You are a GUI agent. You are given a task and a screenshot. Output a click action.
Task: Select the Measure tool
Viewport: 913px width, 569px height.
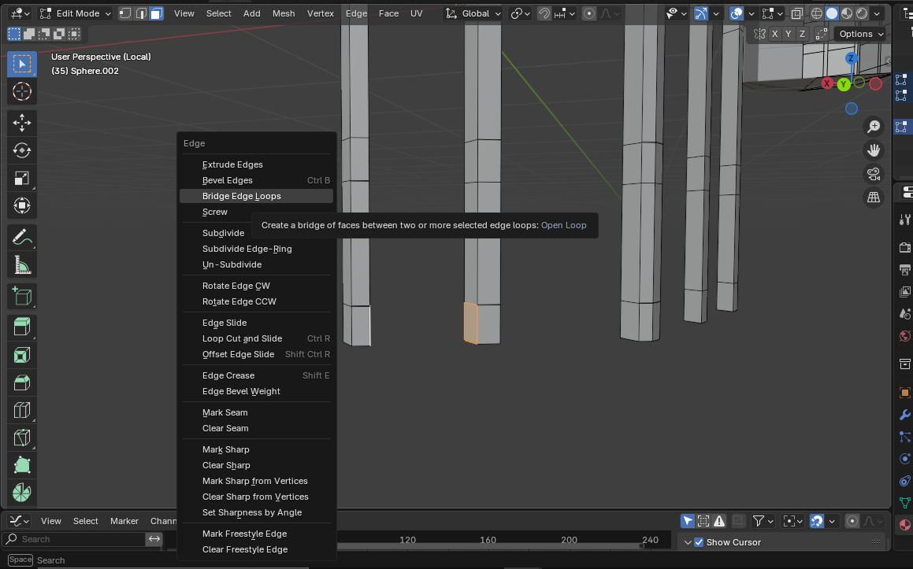pyautogui.click(x=21, y=265)
